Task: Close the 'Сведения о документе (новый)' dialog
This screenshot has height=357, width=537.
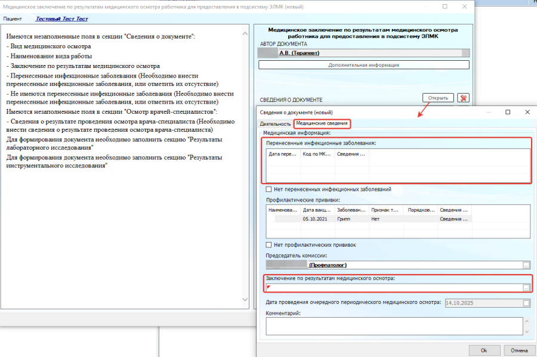Action: [527, 112]
